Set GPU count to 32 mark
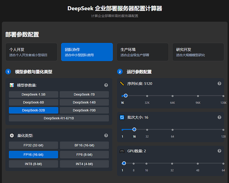The image size is (229, 183). click(x=172, y=164)
